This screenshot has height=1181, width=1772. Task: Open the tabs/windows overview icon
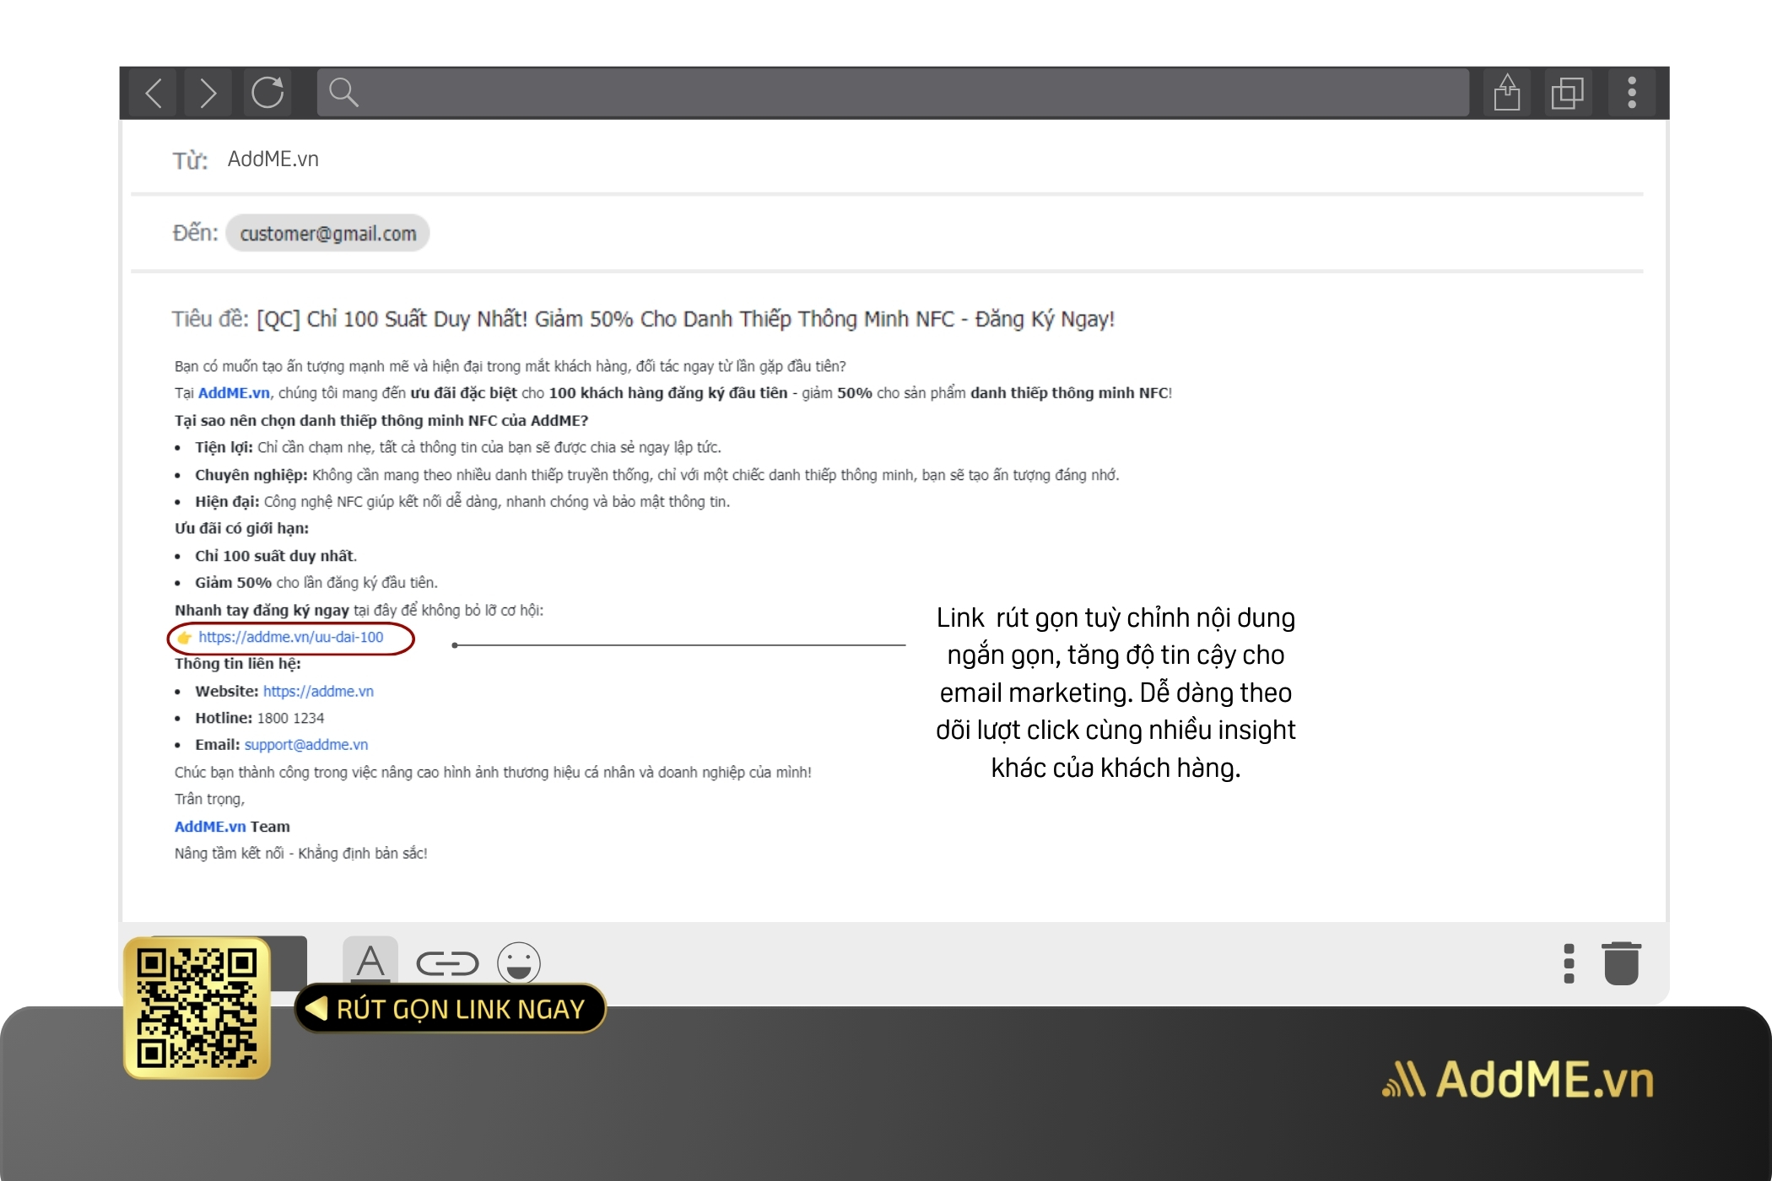[1568, 93]
